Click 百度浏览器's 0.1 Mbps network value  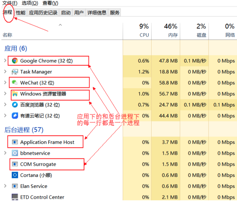coord(224,105)
